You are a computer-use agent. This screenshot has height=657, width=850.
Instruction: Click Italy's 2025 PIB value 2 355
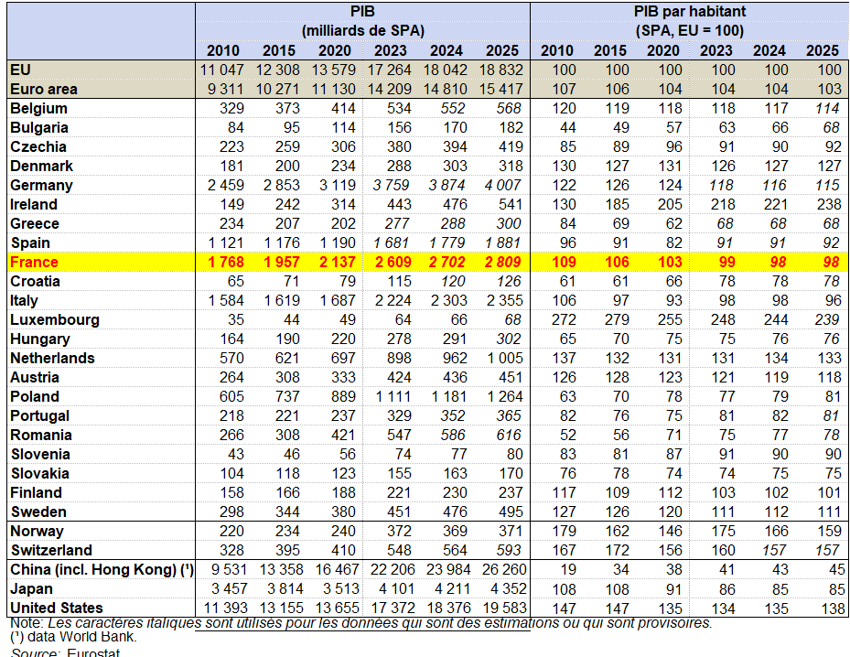click(x=505, y=301)
